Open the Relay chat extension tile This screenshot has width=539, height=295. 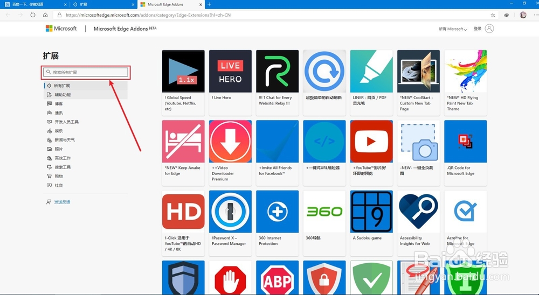(278, 82)
